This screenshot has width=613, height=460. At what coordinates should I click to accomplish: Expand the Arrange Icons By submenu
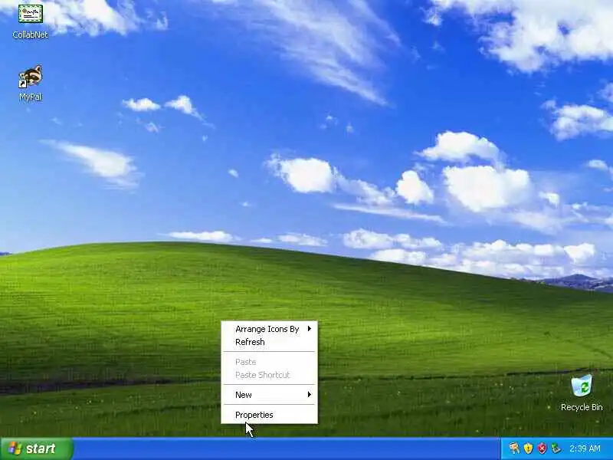tap(270, 329)
